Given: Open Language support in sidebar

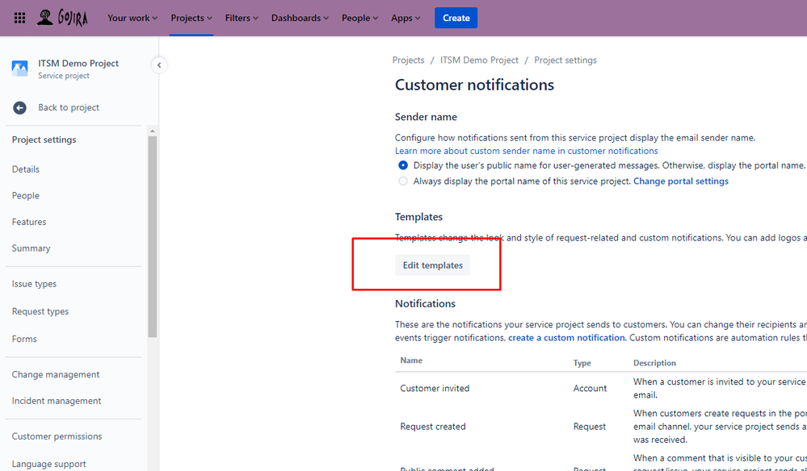Looking at the screenshot, I should (49, 464).
